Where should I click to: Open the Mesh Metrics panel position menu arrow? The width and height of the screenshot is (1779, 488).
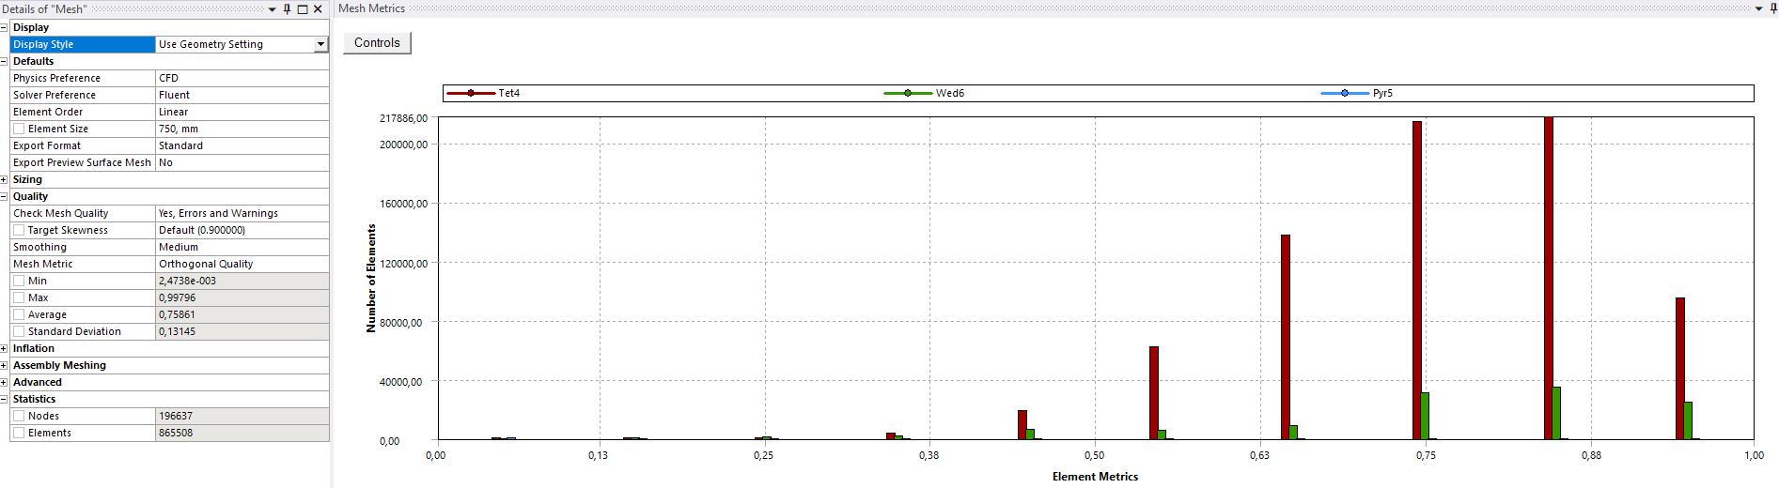tap(1759, 9)
